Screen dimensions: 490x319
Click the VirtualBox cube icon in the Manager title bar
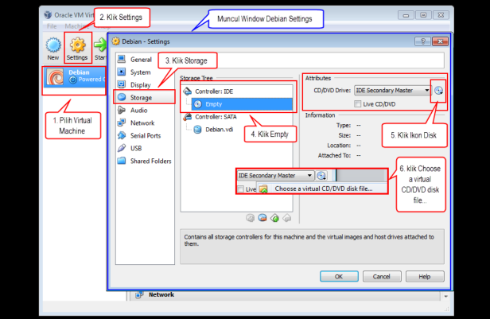[48, 14]
